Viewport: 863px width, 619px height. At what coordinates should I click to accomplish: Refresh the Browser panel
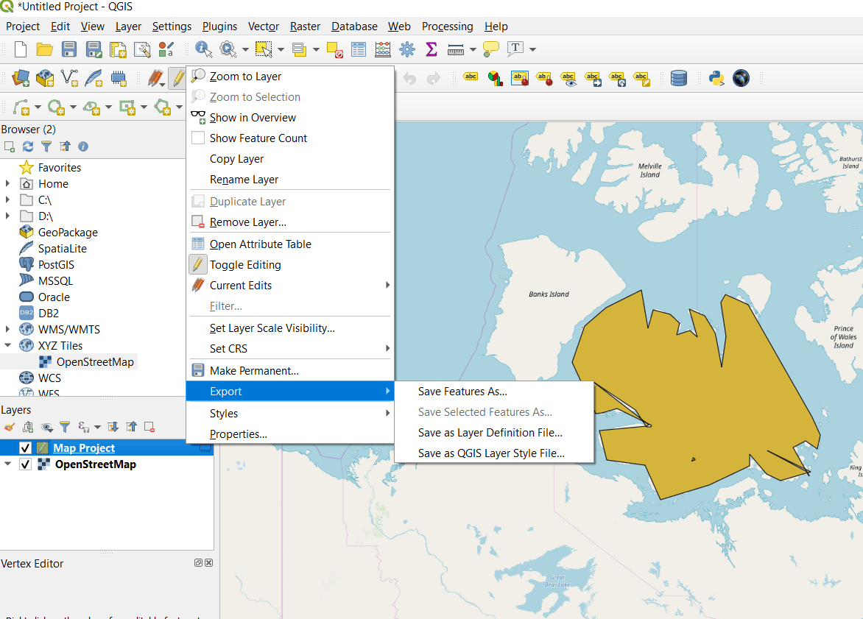pyautogui.click(x=28, y=146)
